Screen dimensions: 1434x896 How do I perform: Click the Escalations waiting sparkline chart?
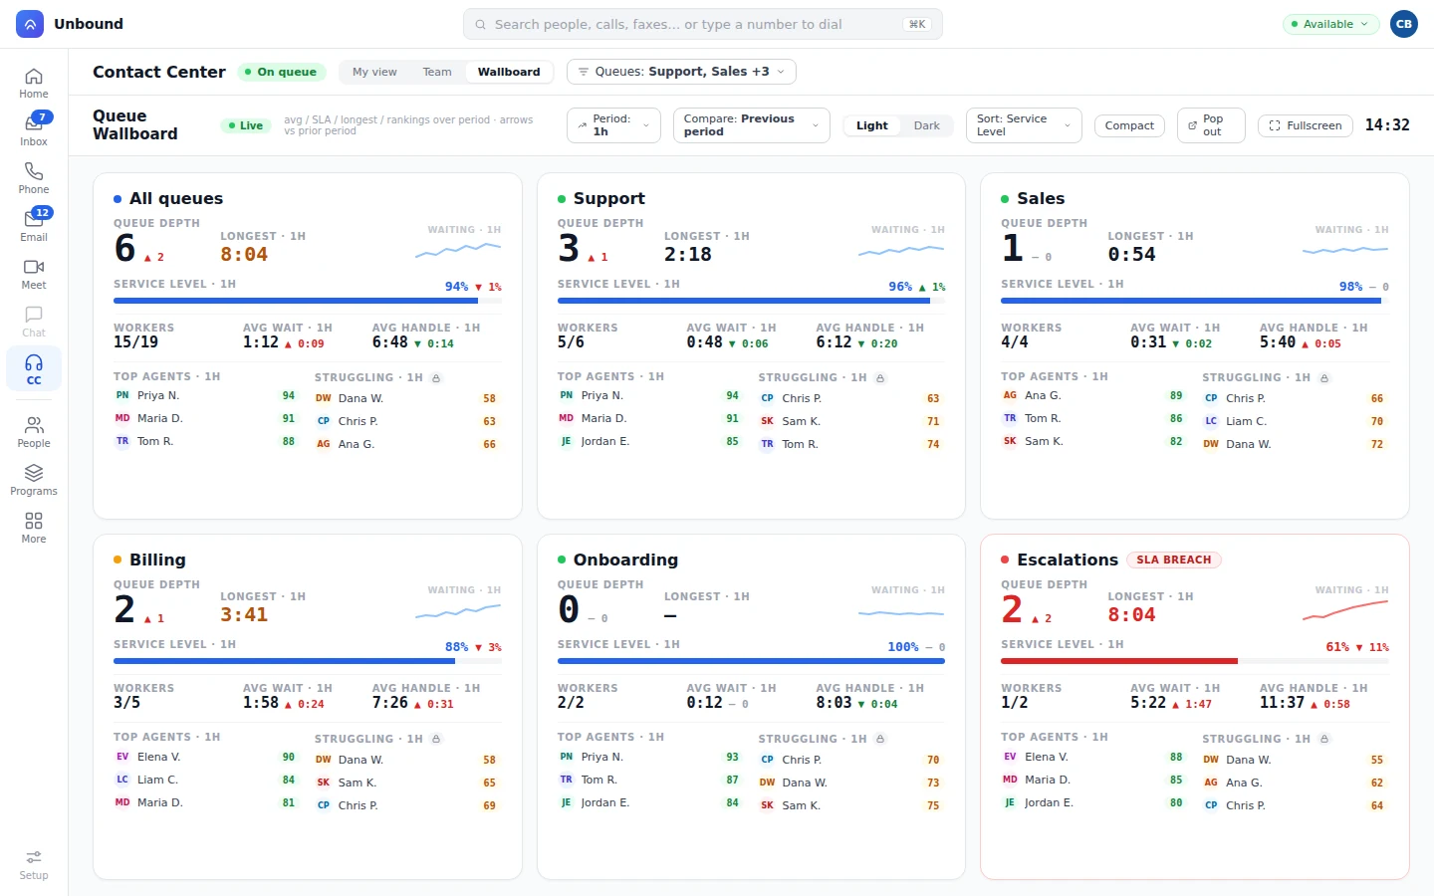point(1345,610)
